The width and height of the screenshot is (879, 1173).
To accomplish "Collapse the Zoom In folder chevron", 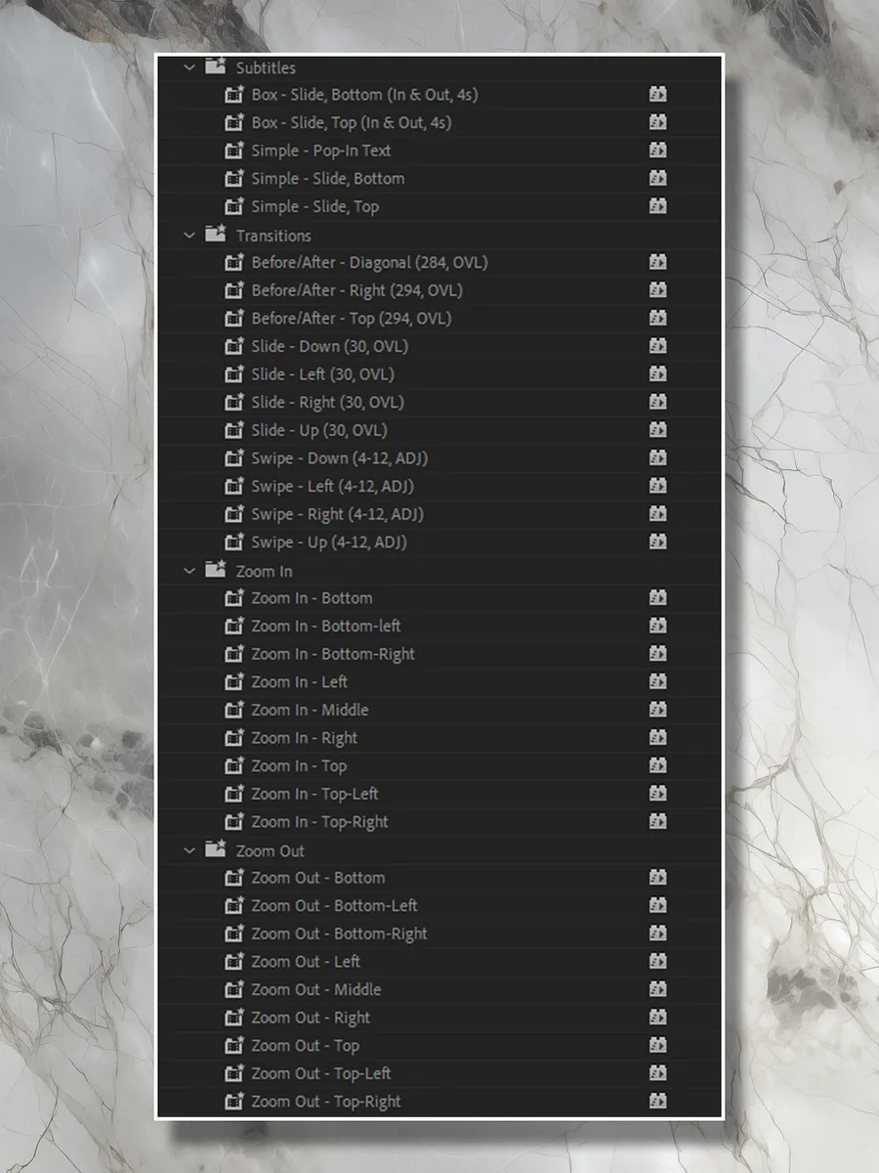I will click(189, 570).
